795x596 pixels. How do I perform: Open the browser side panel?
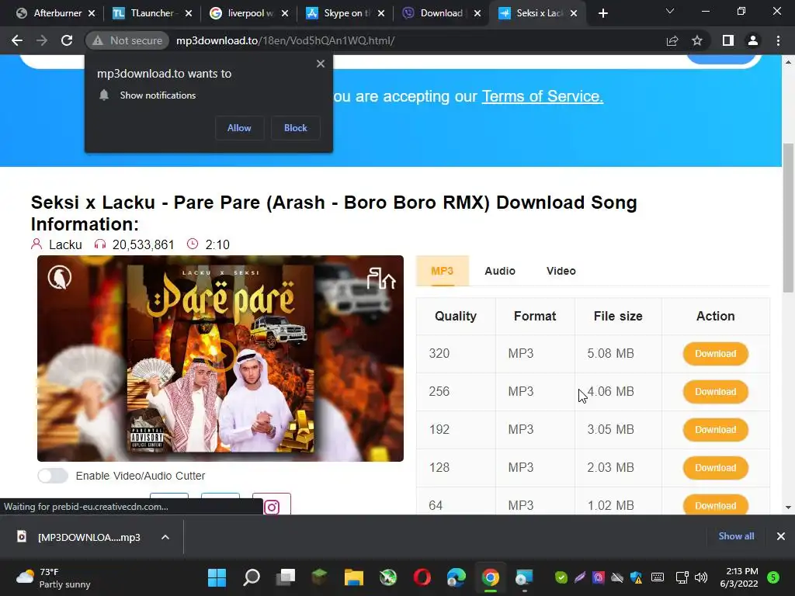728,40
